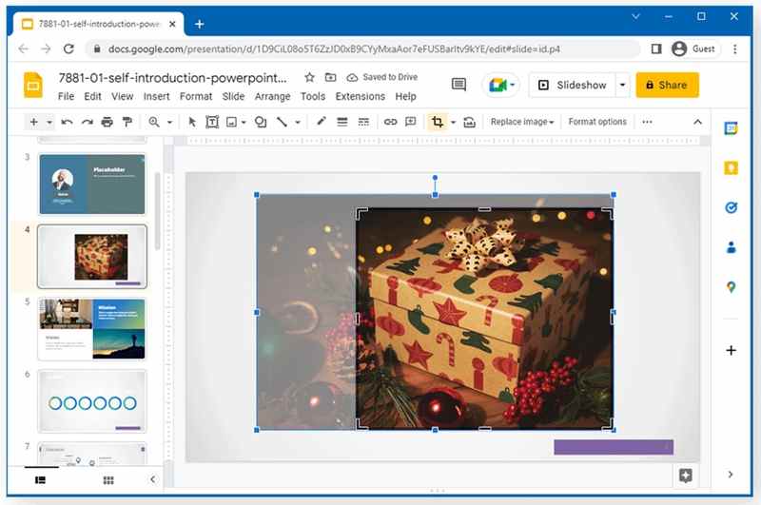Show more toolbar options ellipsis
Screen dimensions: 761x505
pos(647,122)
